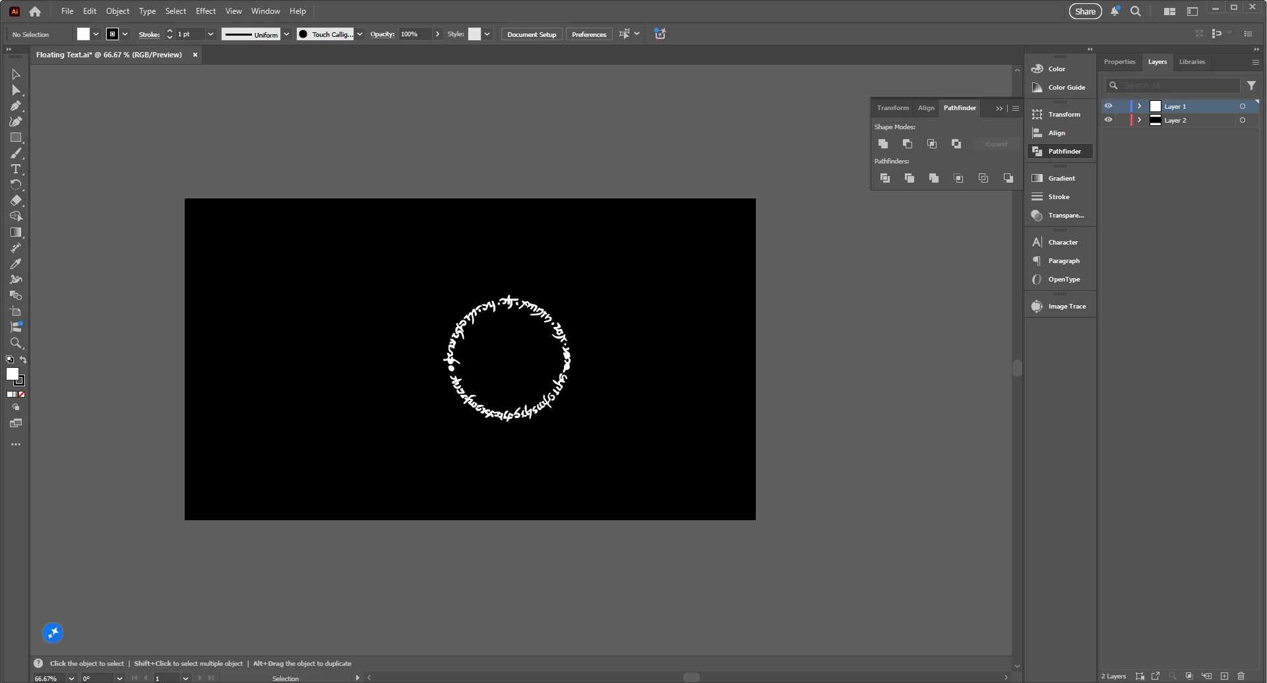This screenshot has width=1267, height=683.
Task: Delete selection with trash icon in Layers
Action: click(x=1241, y=676)
